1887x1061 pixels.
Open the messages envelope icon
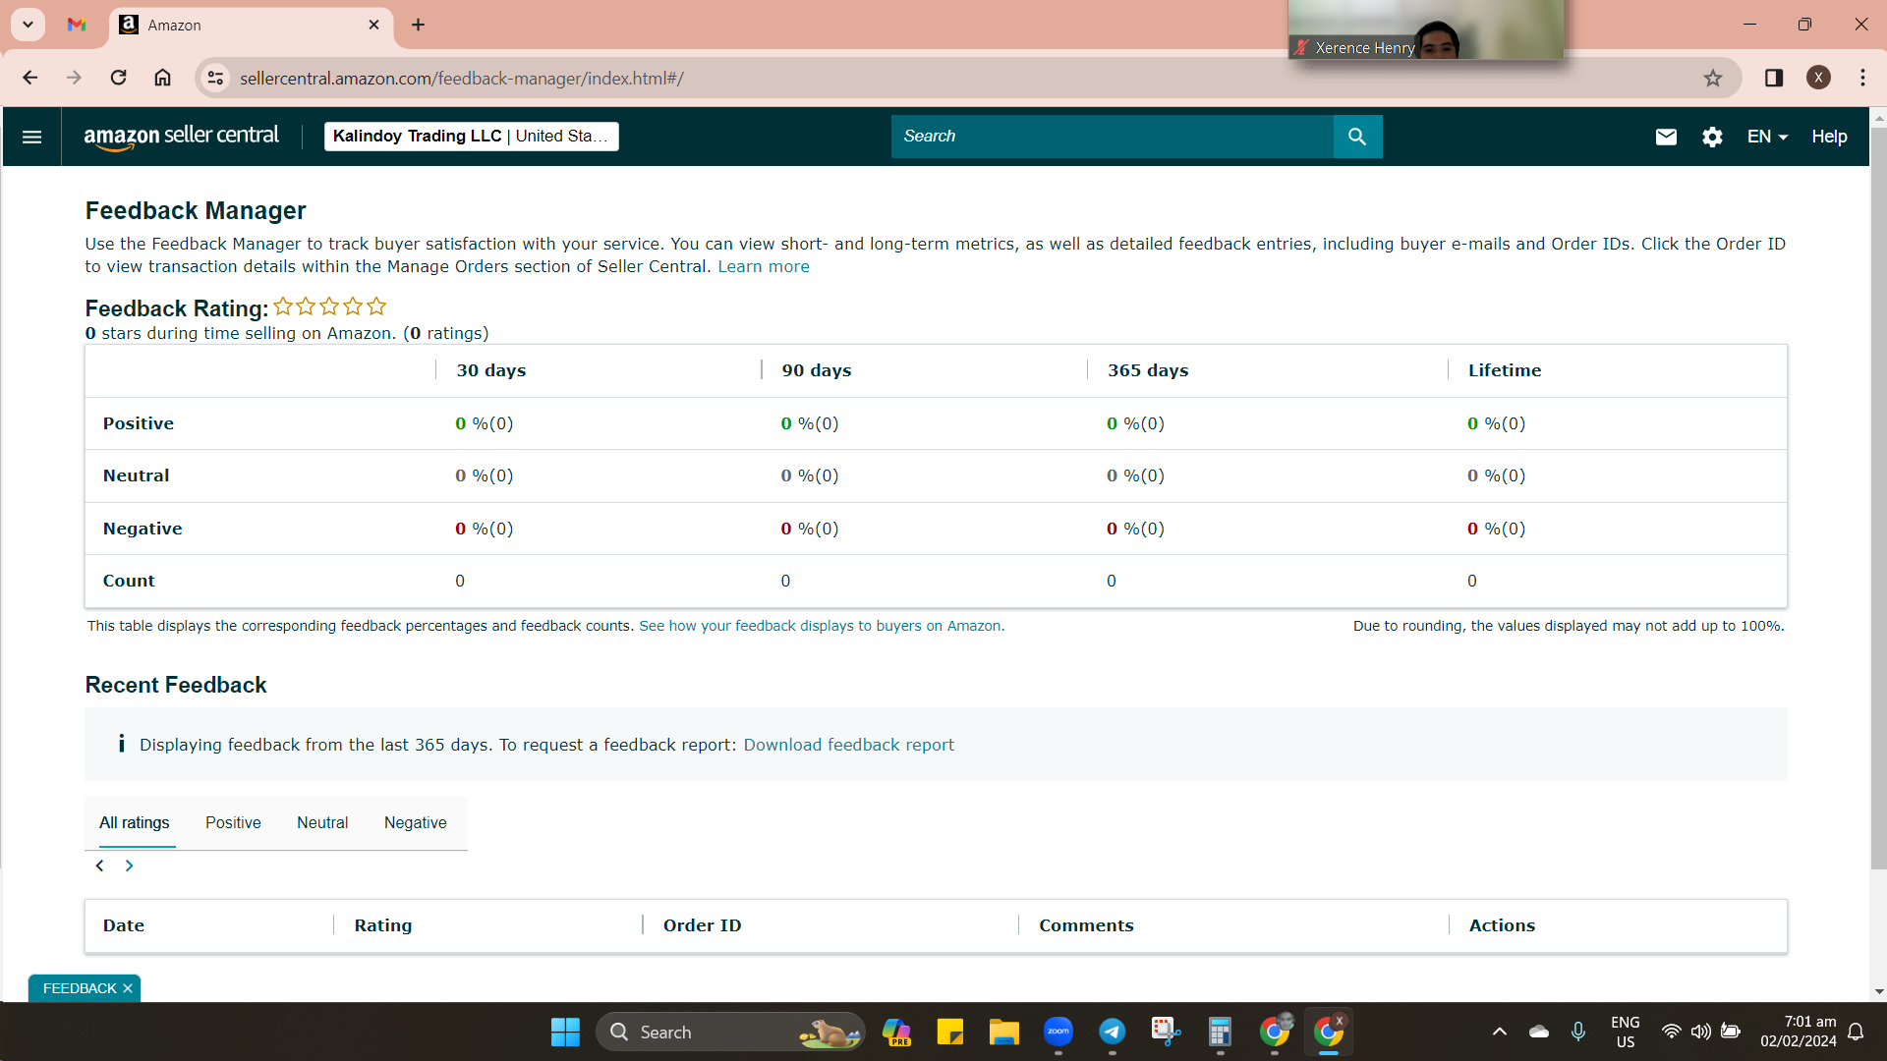[1666, 137]
